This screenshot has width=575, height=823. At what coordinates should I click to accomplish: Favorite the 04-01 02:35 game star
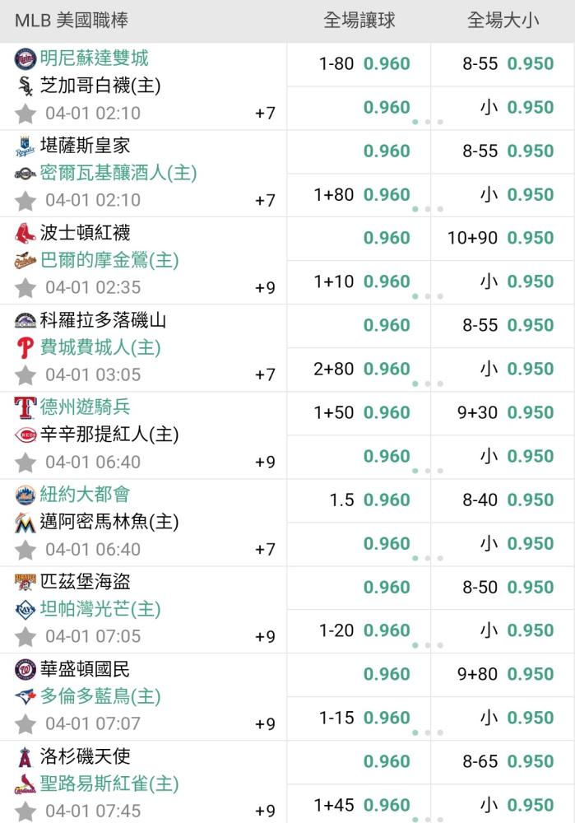(x=26, y=287)
